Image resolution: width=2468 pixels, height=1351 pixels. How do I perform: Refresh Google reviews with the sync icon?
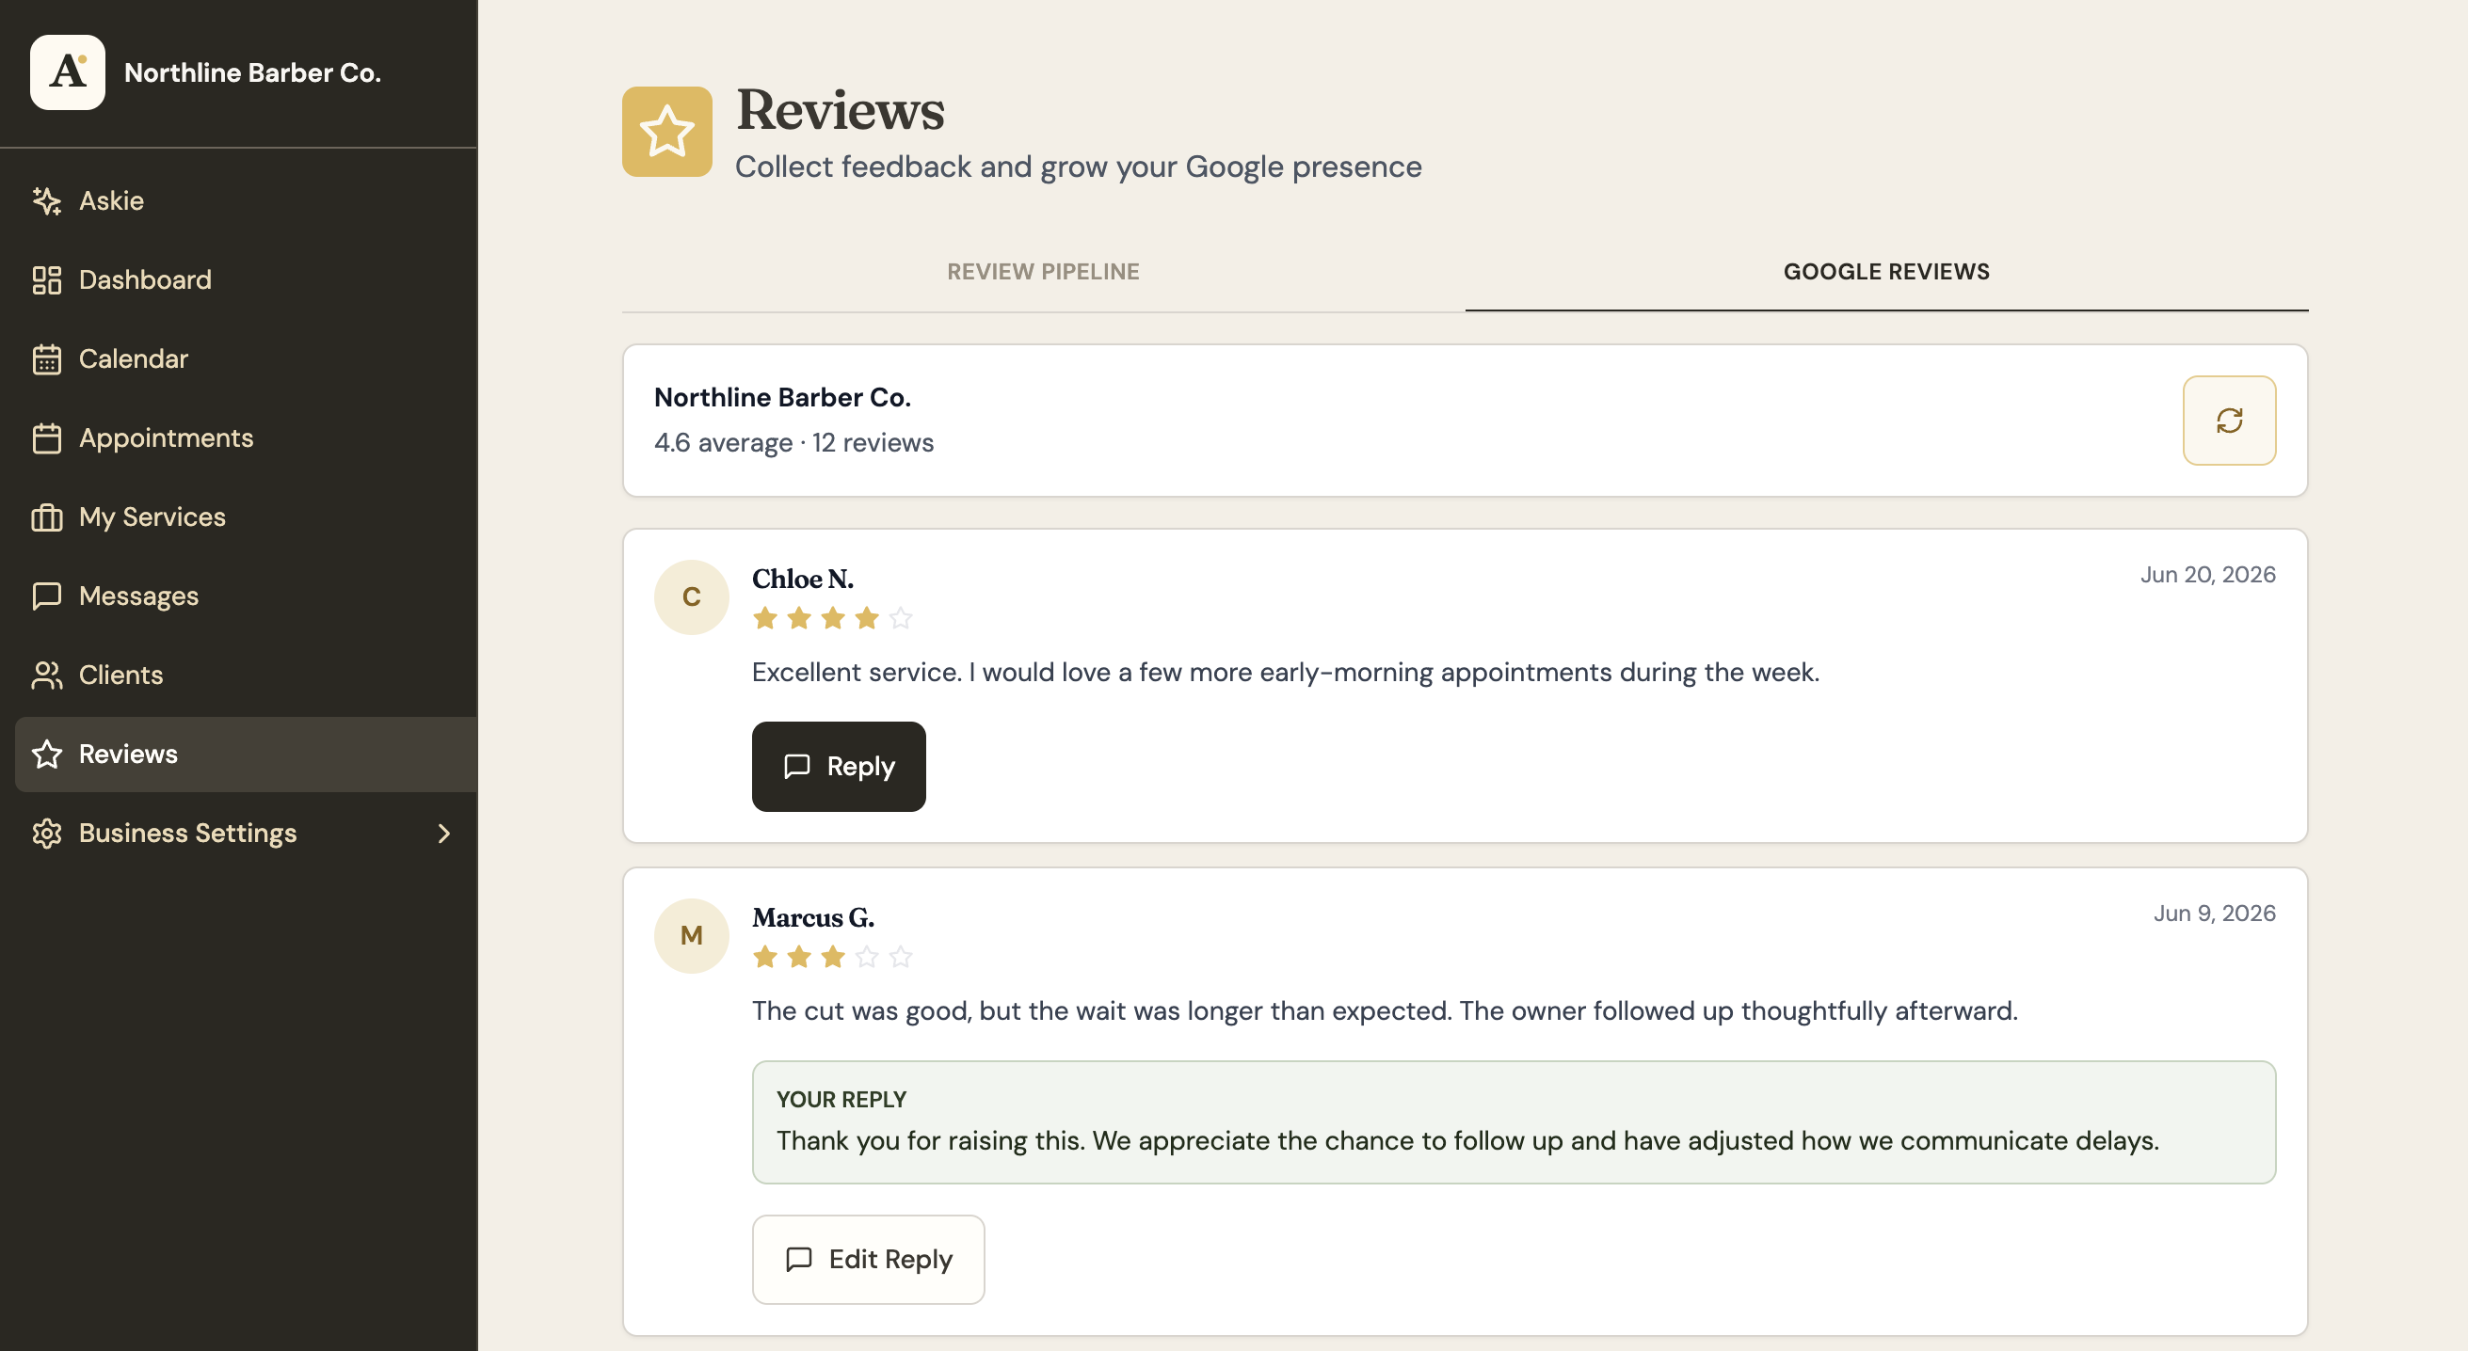click(x=2229, y=421)
